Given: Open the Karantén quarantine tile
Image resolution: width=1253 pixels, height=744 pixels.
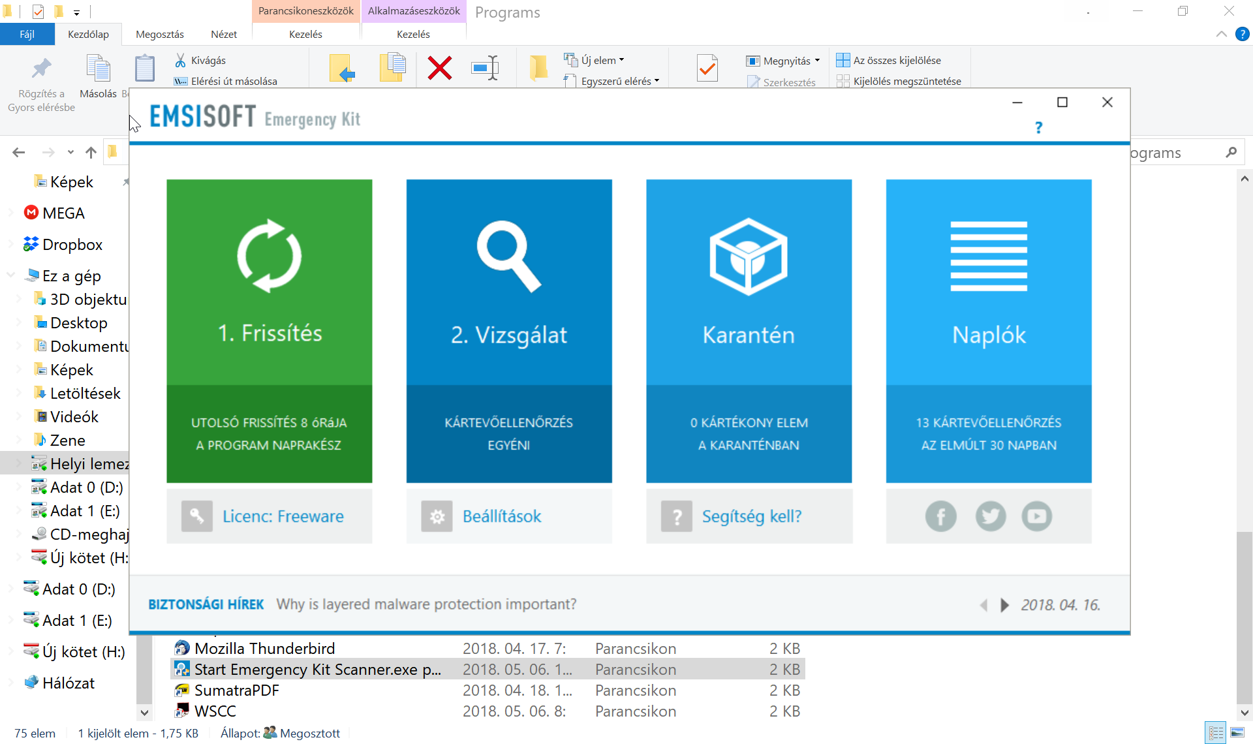Looking at the screenshot, I should (x=749, y=331).
